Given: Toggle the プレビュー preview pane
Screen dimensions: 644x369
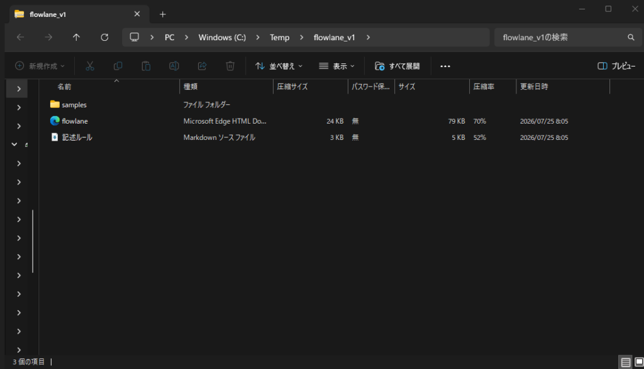Looking at the screenshot, I should coord(616,66).
